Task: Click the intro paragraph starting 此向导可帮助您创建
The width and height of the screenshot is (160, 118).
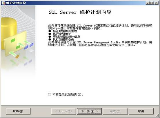Action: [x=100, y=27]
